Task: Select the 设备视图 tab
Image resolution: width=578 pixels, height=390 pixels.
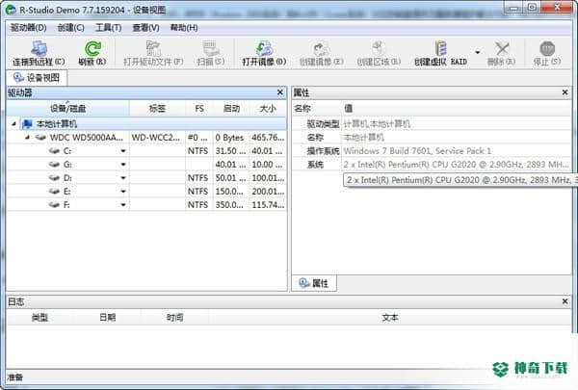Action: [37, 78]
